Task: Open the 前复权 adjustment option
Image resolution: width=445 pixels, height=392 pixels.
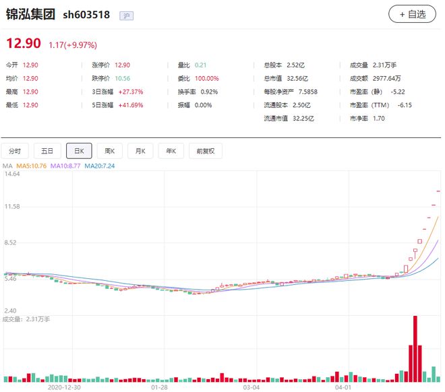Action: pyautogui.click(x=206, y=151)
